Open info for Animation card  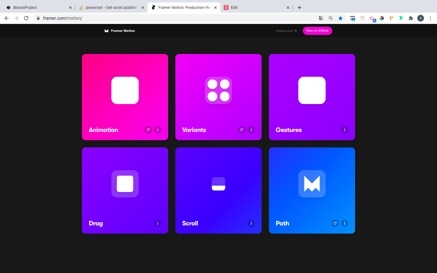point(158,130)
